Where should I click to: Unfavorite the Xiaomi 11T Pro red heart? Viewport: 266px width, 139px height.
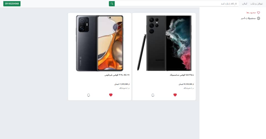[111, 95]
